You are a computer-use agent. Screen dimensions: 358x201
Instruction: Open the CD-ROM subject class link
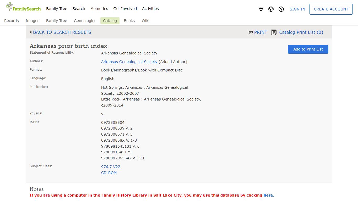pos(109,173)
